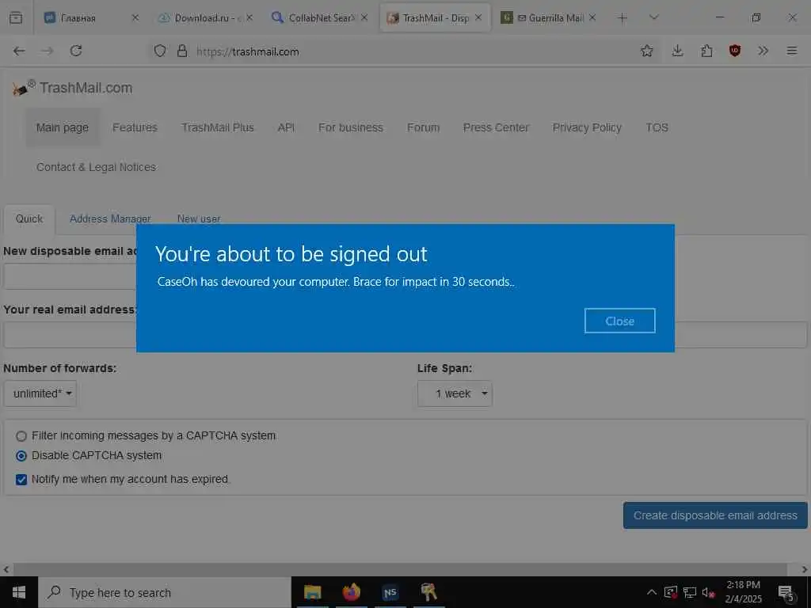This screenshot has width=811, height=608.
Task: Show hidden system tray icons
Action: [x=652, y=592]
